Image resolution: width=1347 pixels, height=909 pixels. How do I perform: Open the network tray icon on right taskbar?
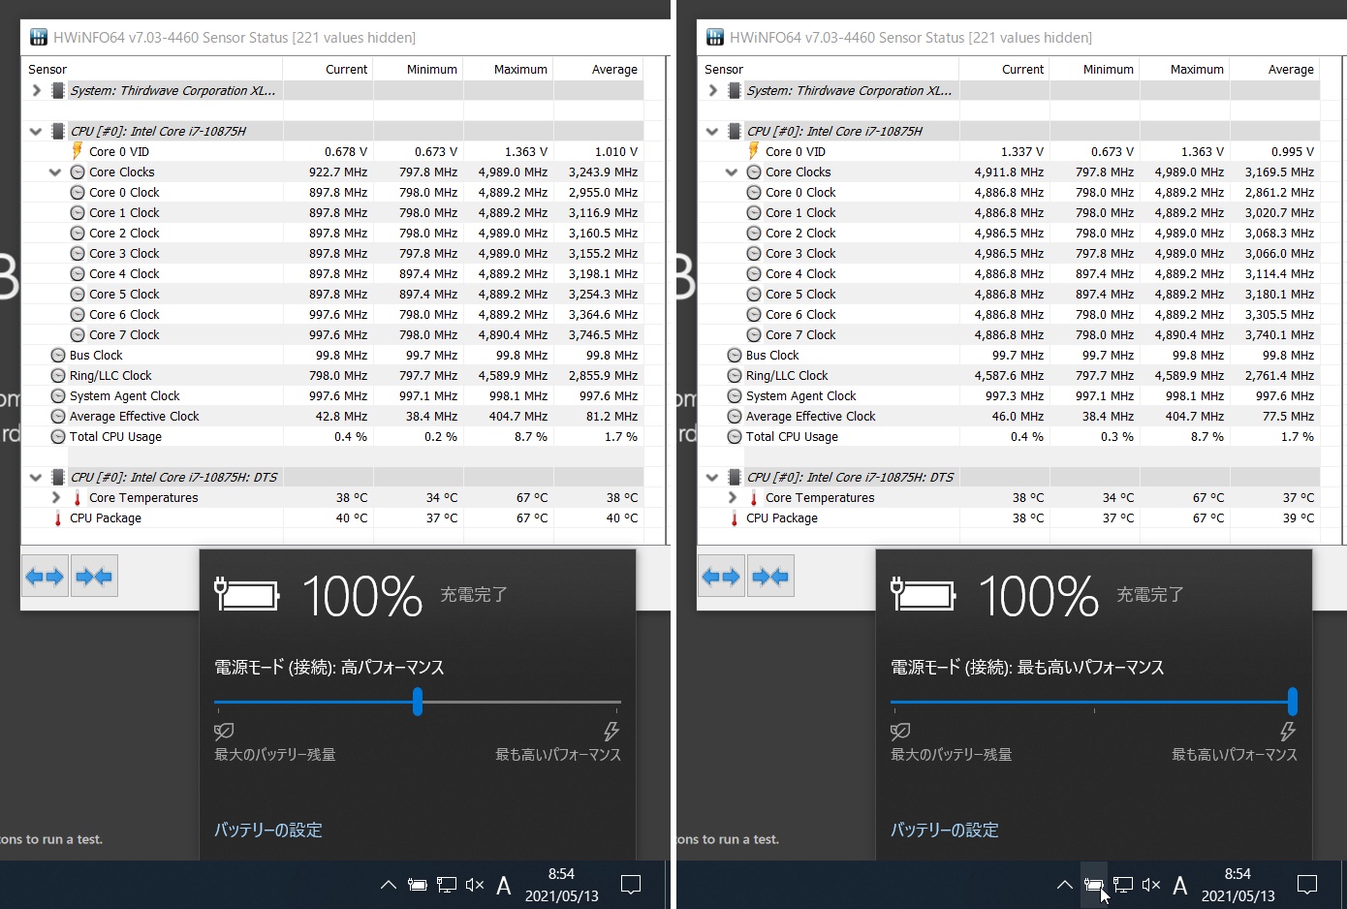tap(1123, 885)
